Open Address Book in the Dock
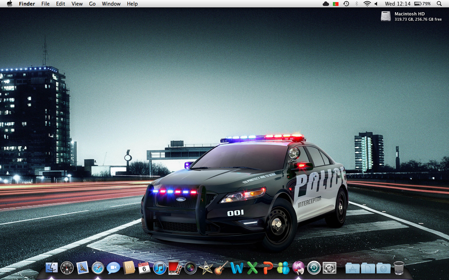Image resolution: width=449 pixels, height=280 pixels. pyautogui.click(x=129, y=268)
